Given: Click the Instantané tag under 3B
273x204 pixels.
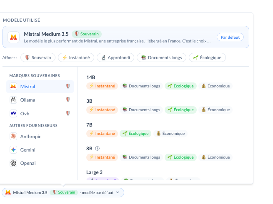Looking at the screenshot, I should 102,110.
